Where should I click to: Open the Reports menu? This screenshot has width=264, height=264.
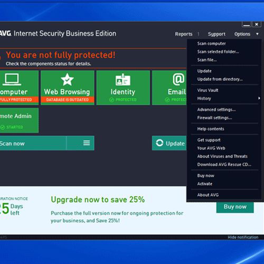coord(184,34)
